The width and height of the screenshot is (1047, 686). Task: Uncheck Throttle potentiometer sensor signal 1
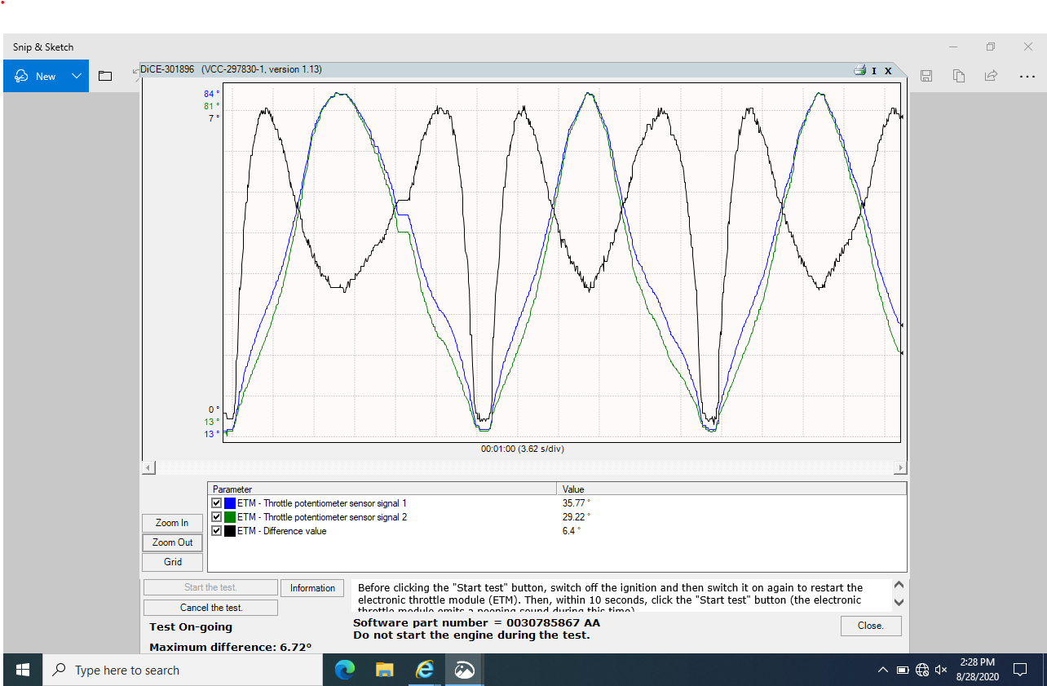click(217, 503)
